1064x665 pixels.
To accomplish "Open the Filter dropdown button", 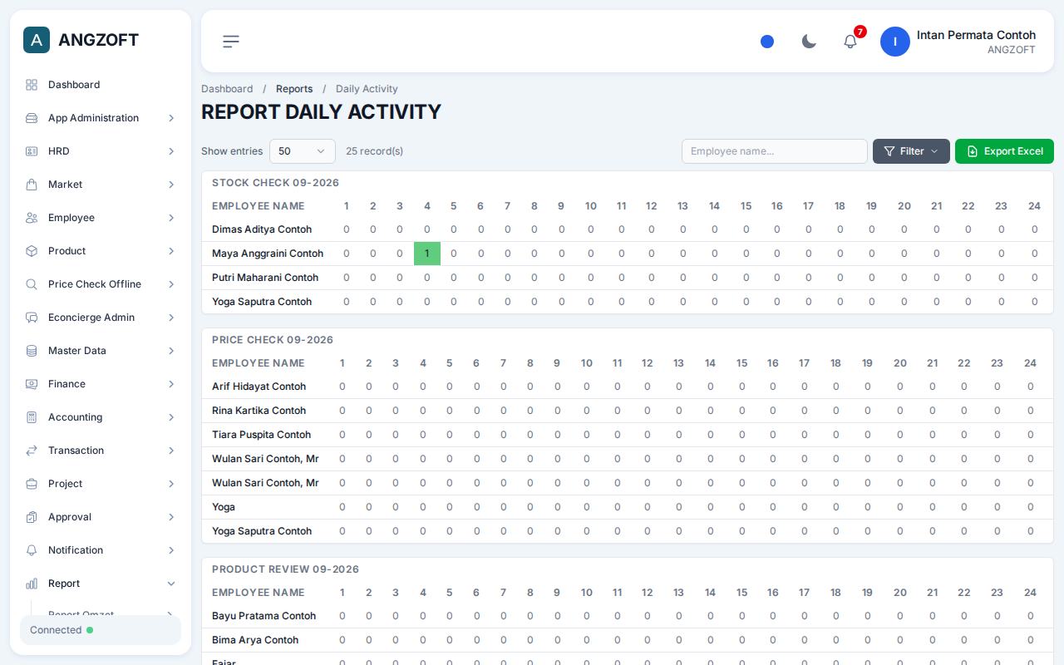I will [911, 151].
